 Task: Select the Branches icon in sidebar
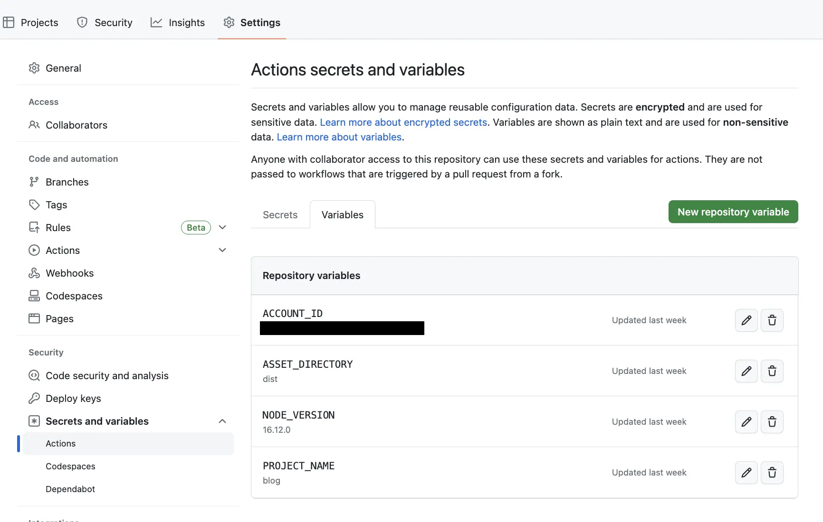[34, 182]
